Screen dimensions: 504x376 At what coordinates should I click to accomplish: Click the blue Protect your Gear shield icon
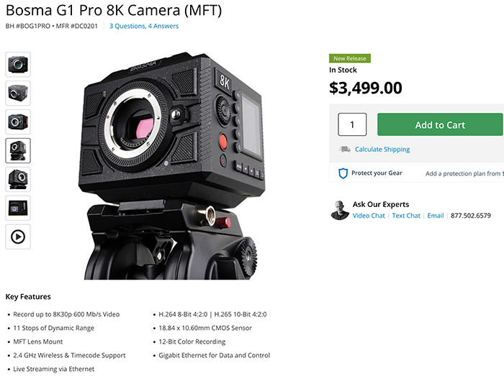point(343,173)
